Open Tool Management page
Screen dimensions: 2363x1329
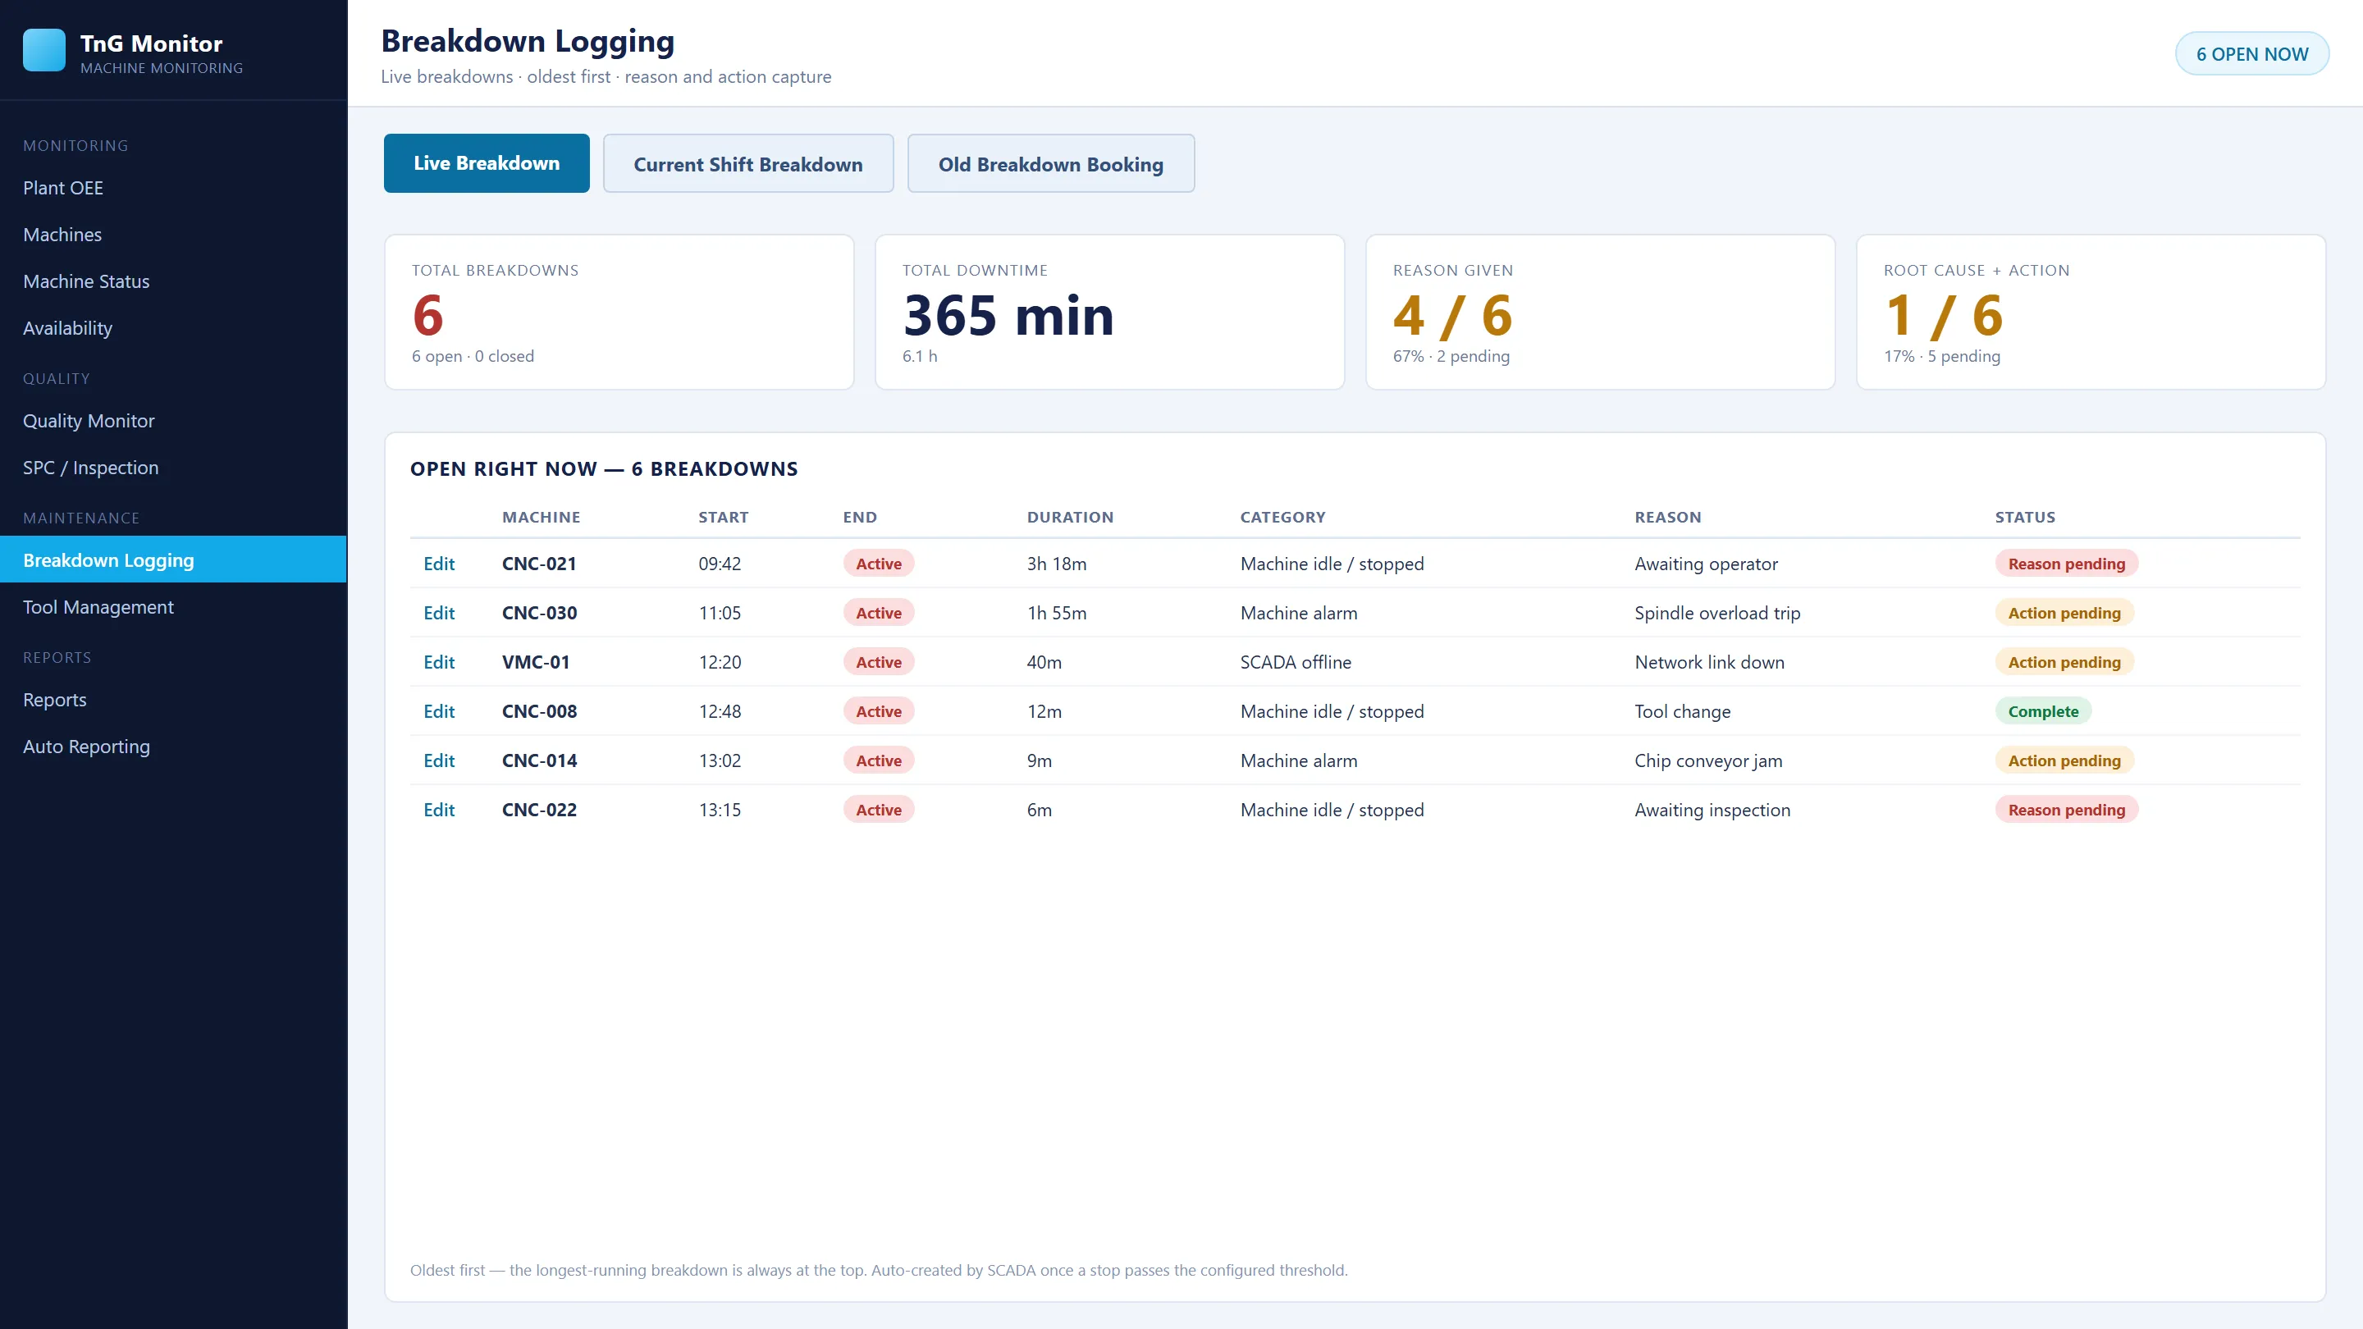pos(173,607)
